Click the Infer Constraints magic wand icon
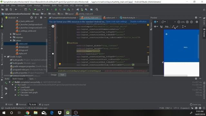Viewport: 206px width, 116px height. tap(177, 26)
